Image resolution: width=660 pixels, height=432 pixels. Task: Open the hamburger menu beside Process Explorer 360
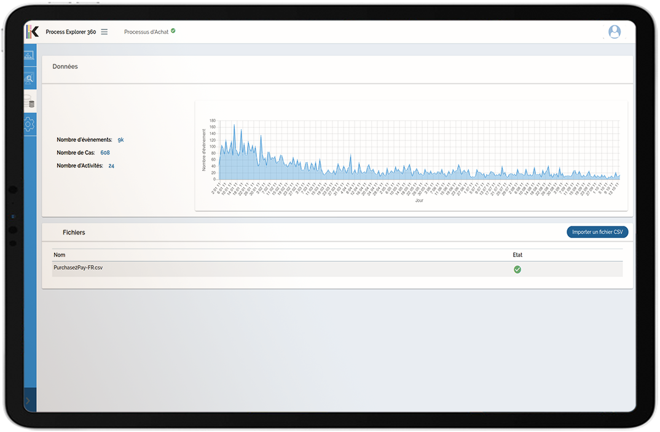tap(104, 32)
